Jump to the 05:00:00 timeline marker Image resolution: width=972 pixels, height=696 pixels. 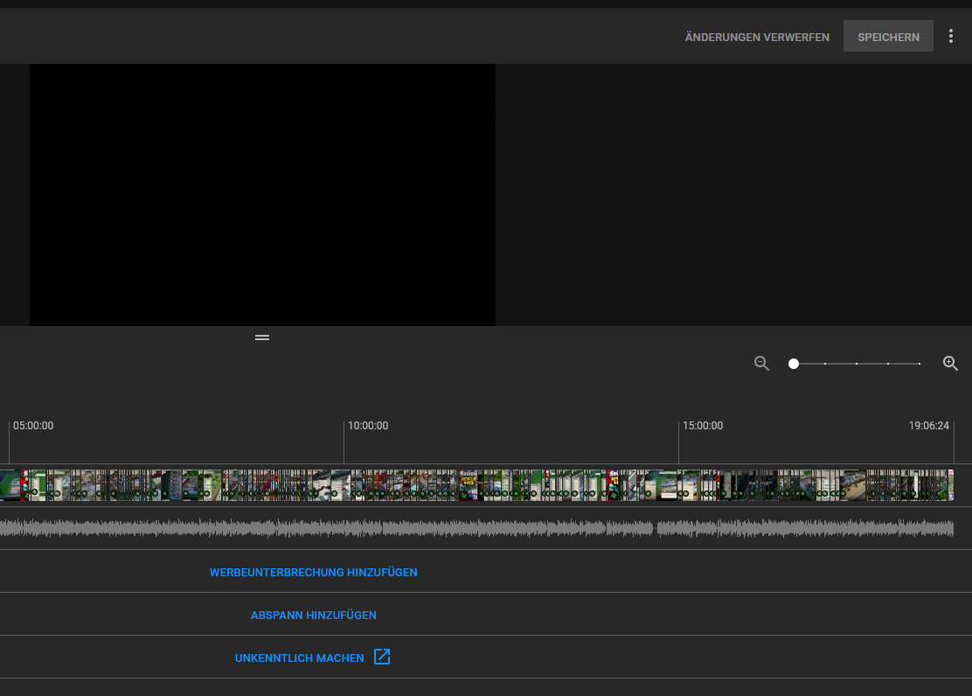[33, 426]
